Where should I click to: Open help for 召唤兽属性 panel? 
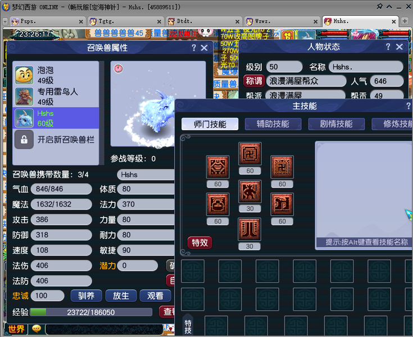tap(194, 48)
